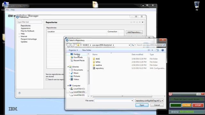Select Files for Rollback preference

28,31
